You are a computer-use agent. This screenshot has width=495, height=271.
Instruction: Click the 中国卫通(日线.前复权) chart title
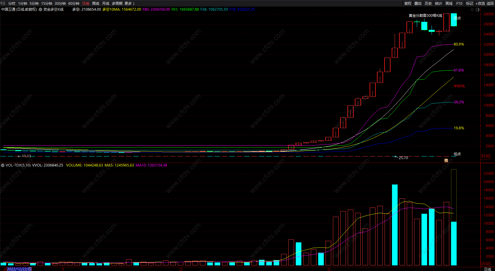point(19,9)
